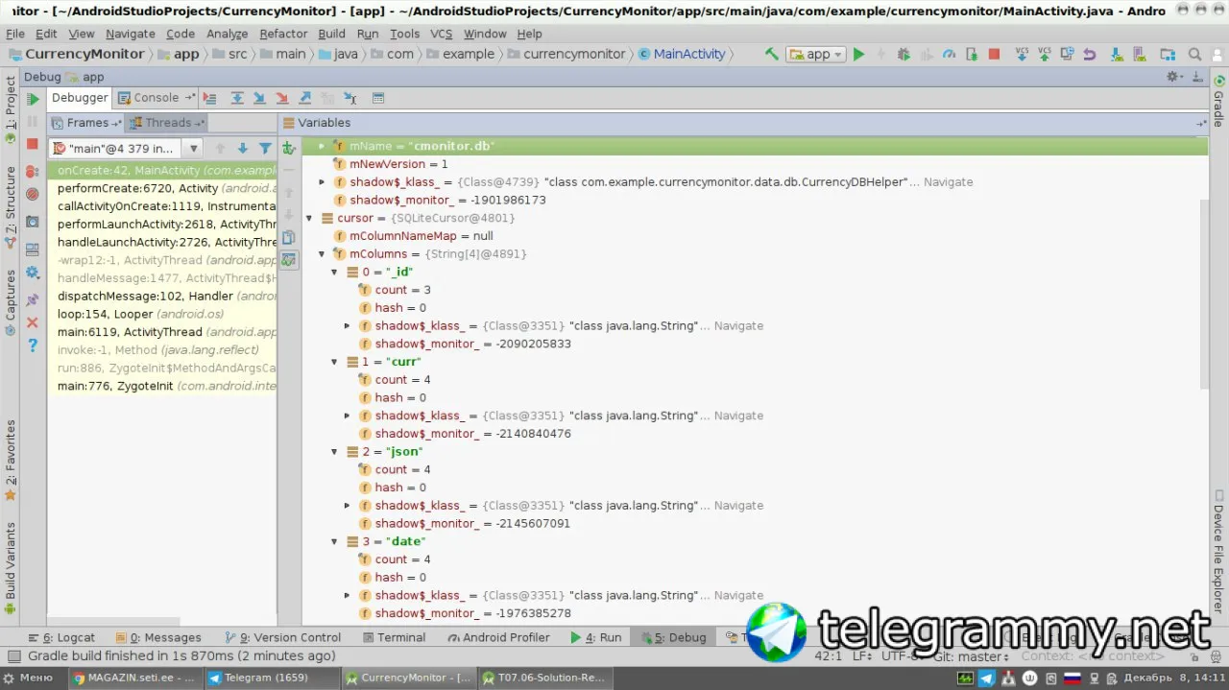Image resolution: width=1229 pixels, height=690 pixels.
Task: Click the camera thread dump icon
Action: tap(33, 222)
